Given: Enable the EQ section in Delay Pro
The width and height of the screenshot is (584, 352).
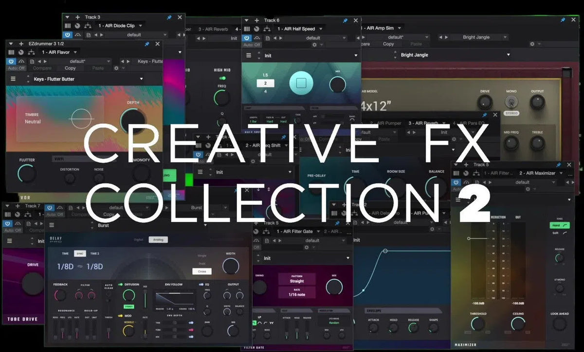Looking at the screenshot, I should click(201, 284).
